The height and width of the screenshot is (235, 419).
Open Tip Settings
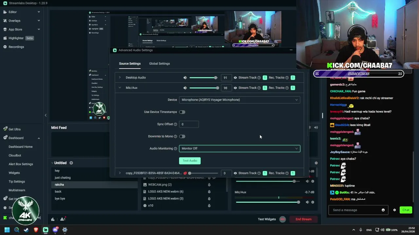(x=17, y=181)
